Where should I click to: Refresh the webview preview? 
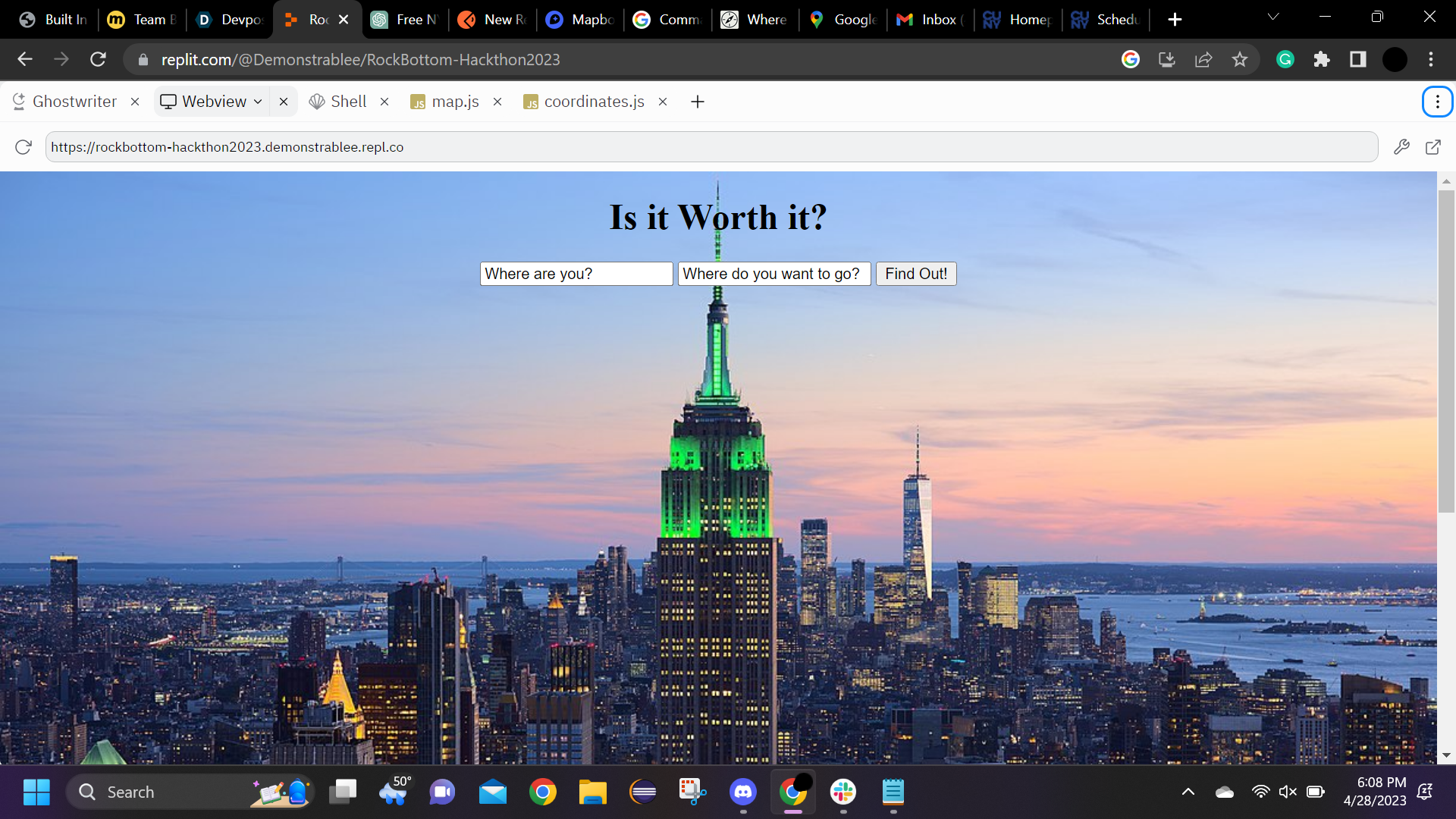click(x=24, y=147)
